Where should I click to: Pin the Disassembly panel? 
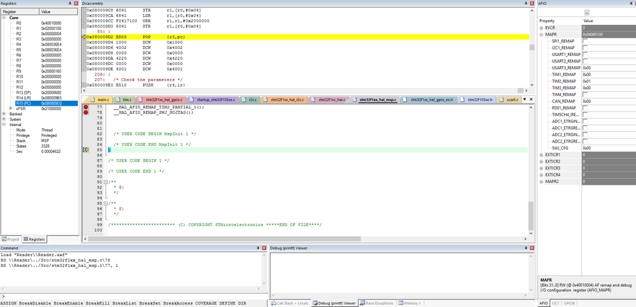(526, 3)
